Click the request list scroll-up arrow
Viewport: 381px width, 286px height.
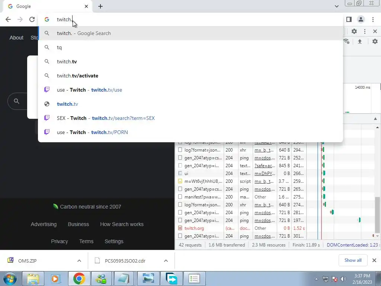377,127
